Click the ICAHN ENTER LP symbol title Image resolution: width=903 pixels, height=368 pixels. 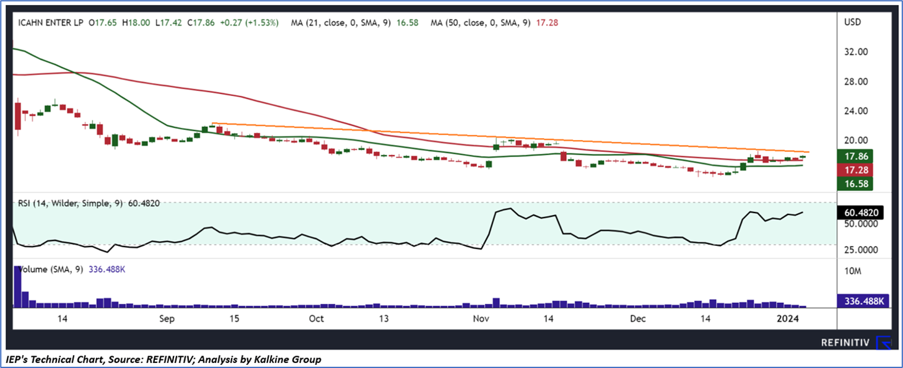click(x=51, y=22)
